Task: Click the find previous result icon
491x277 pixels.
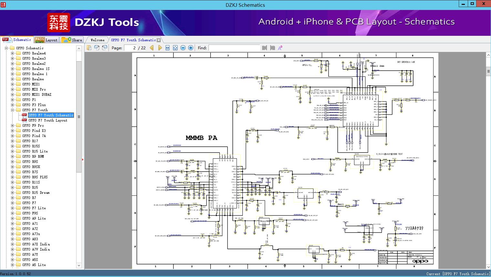Action: point(264,48)
